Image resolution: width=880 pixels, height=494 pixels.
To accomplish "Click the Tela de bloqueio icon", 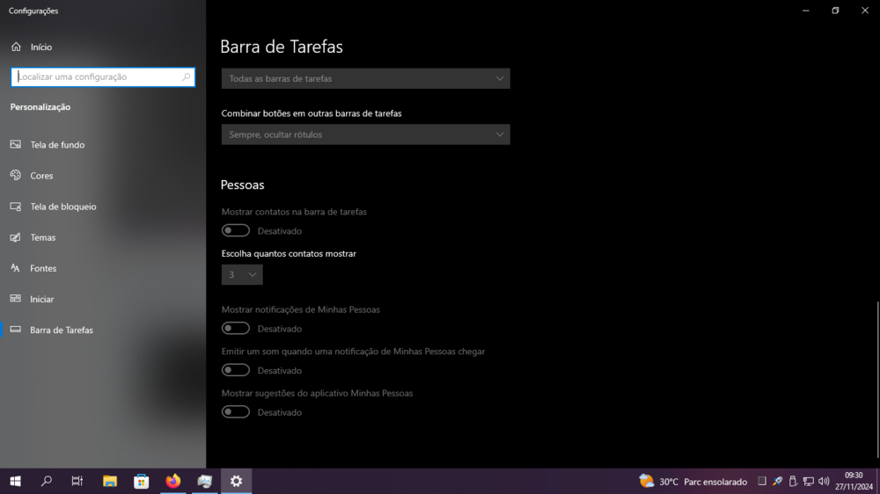I will [16, 207].
